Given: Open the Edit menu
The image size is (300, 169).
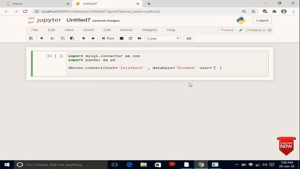Looking at the screenshot, I should (51, 30).
